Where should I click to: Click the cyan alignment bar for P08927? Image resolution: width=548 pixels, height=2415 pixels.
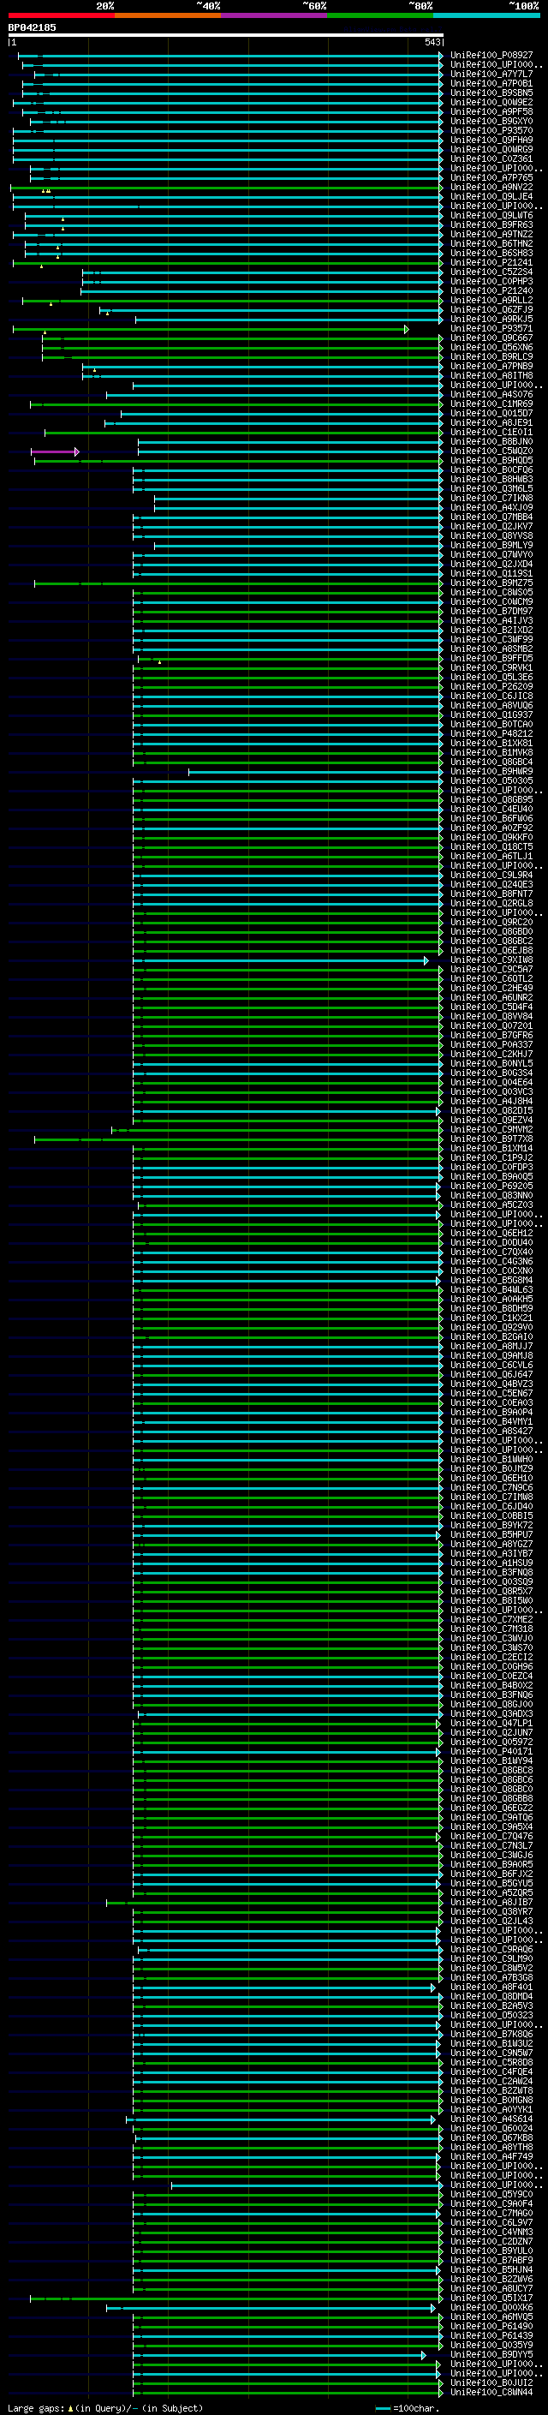tap(230, 56)
